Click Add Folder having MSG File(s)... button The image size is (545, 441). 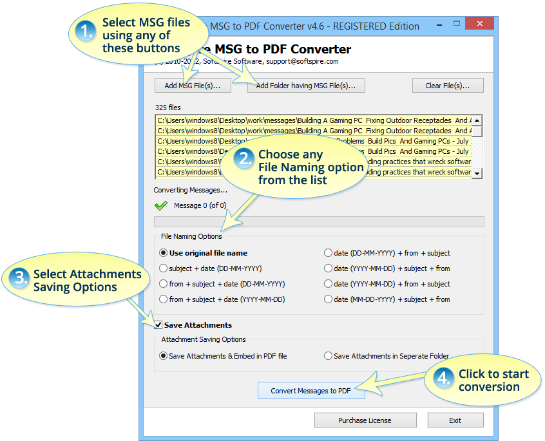tap(306, 86)
